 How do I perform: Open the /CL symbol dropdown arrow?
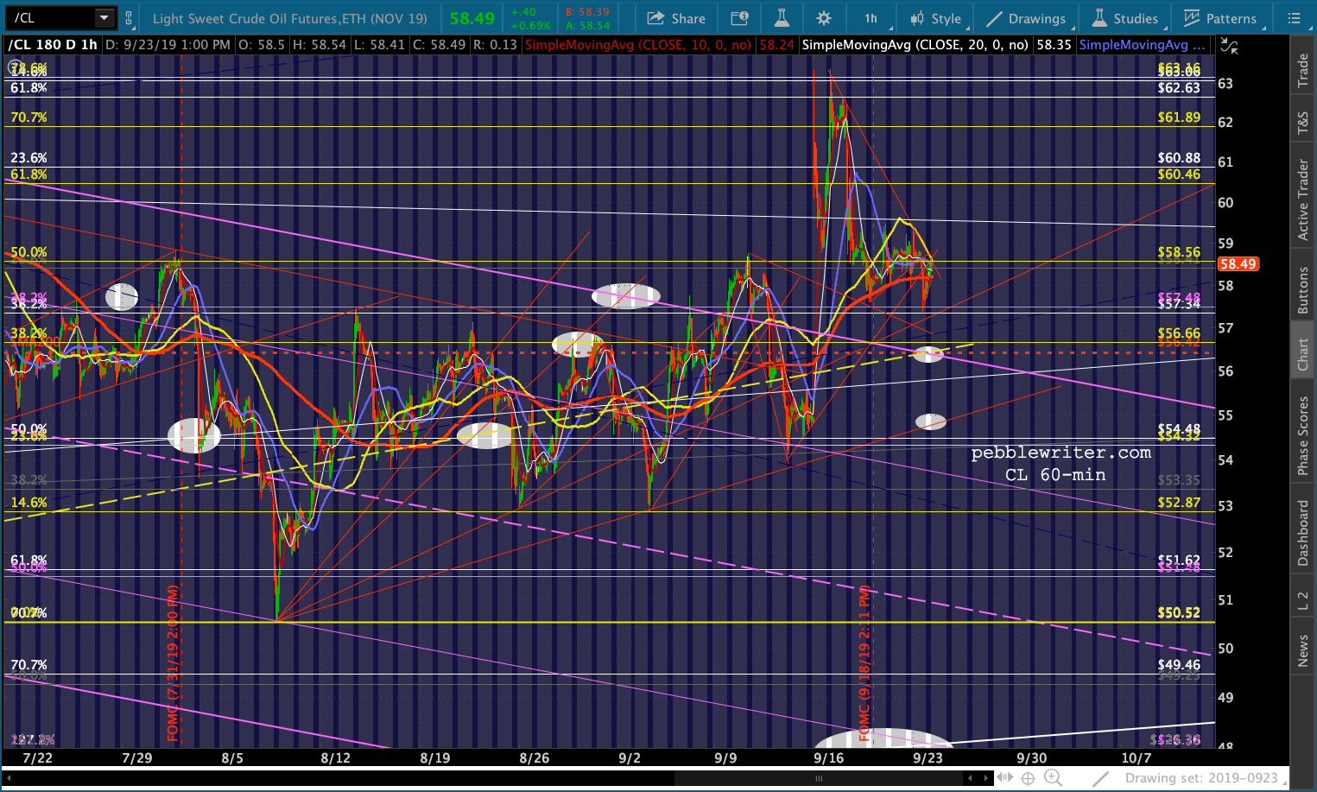[104, 18]
